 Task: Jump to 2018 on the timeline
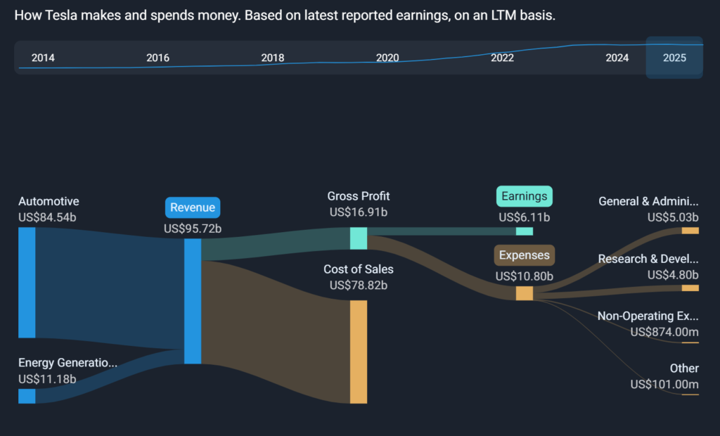272,58
